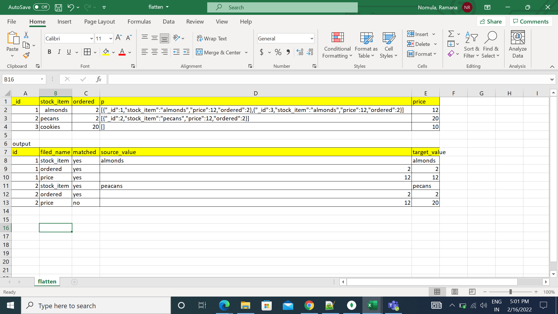Switch to the Page Layout tab

point(99,22)
